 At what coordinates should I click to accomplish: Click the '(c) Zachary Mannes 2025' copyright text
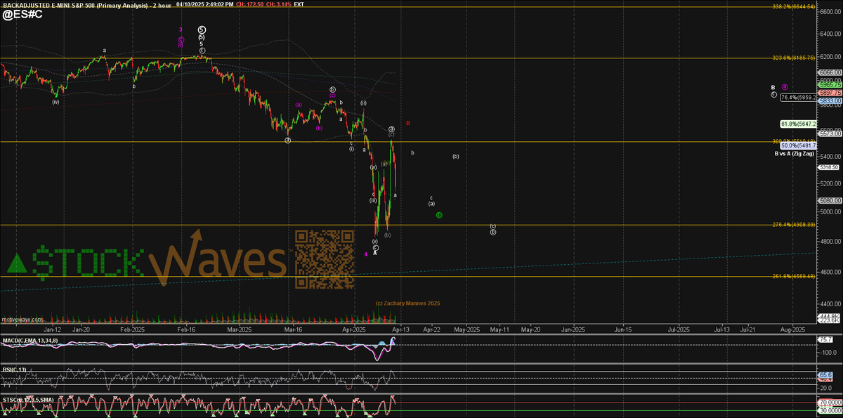[x=407, y=303]
